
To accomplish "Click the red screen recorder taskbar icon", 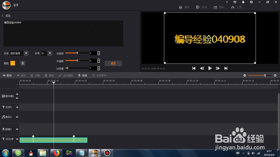I will (107, 153).
